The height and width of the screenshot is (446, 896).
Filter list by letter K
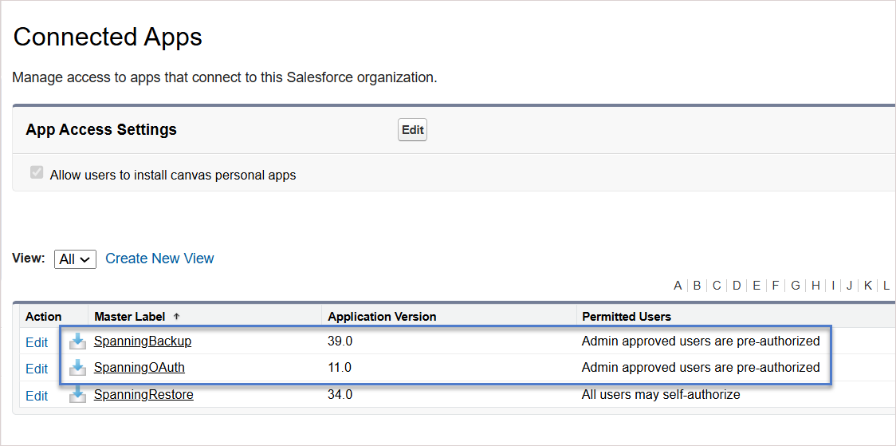867,285
